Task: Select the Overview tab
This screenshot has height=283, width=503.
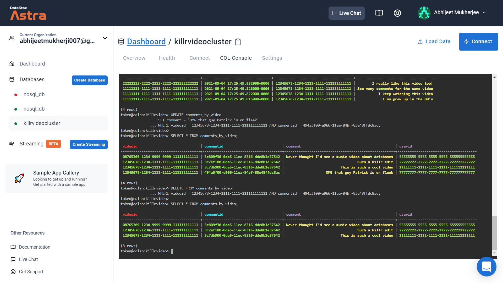Action: (x=134, y=58)
